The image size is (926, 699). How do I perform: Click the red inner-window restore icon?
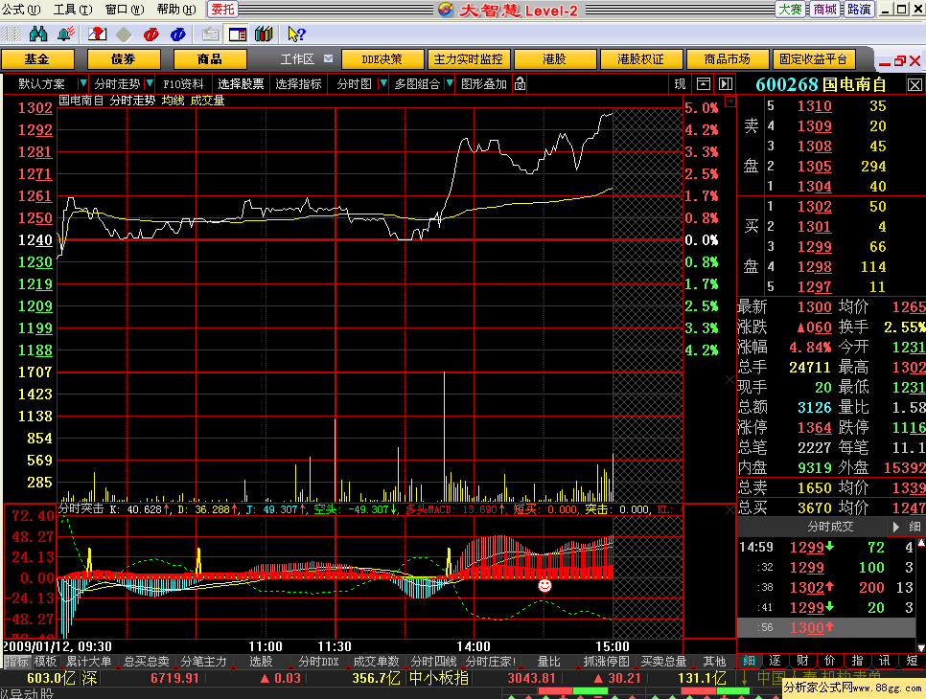coord(900,60)
